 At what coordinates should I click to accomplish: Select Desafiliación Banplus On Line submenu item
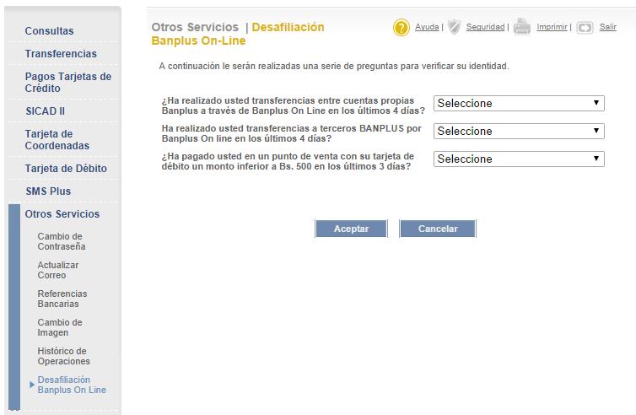click(72, 385)
